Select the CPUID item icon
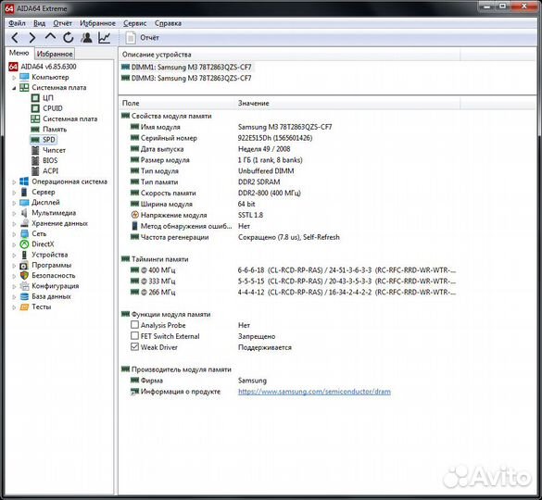The image size is (542, 500). click(x=35, y=108)
